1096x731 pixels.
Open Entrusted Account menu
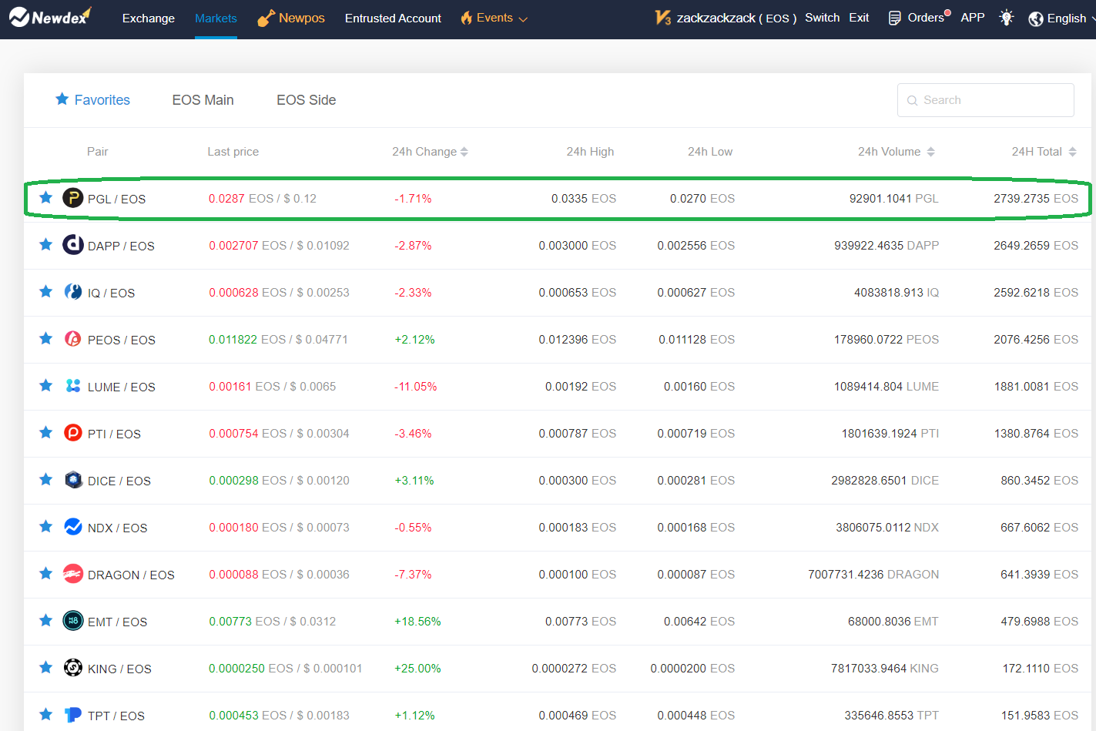click(x=393, y=18)
